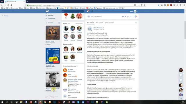Attach audio using the note icon in post box
Viewport: 186px width, 104px height.
tap(128, 16)
